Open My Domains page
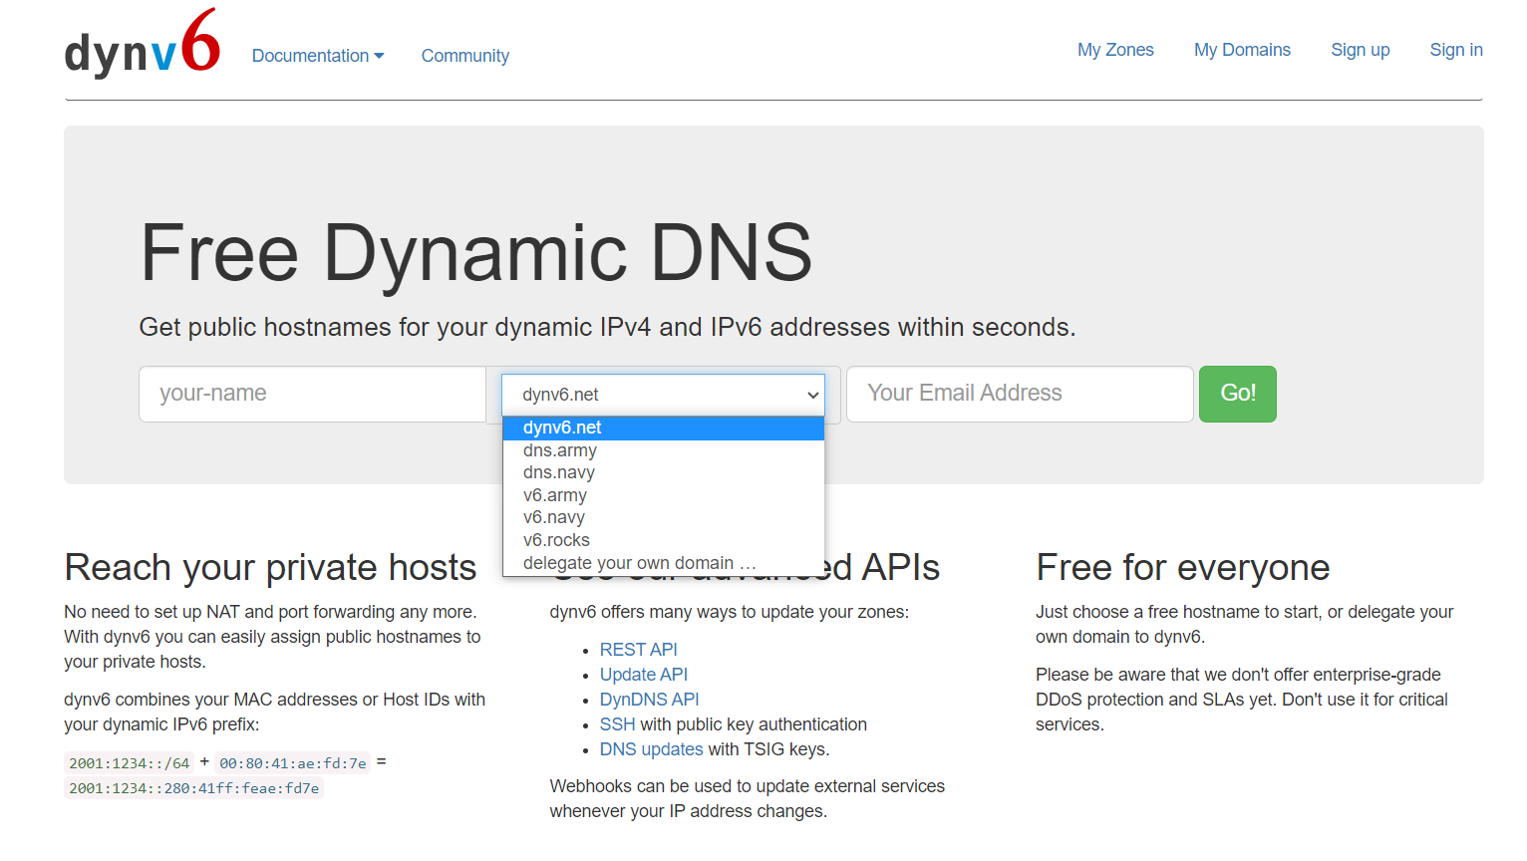 (1241, 50)
